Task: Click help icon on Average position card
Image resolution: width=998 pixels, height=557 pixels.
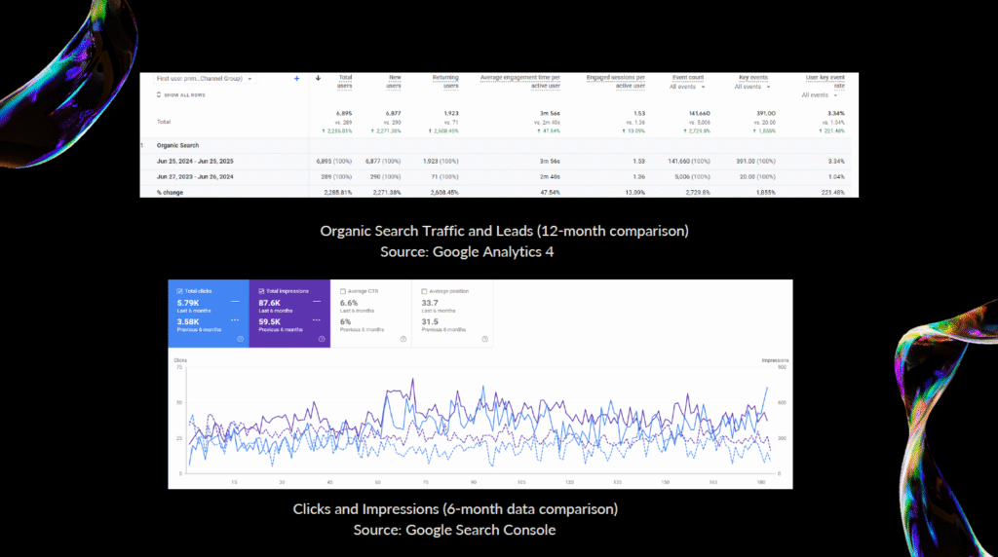Action: (483, 339)
